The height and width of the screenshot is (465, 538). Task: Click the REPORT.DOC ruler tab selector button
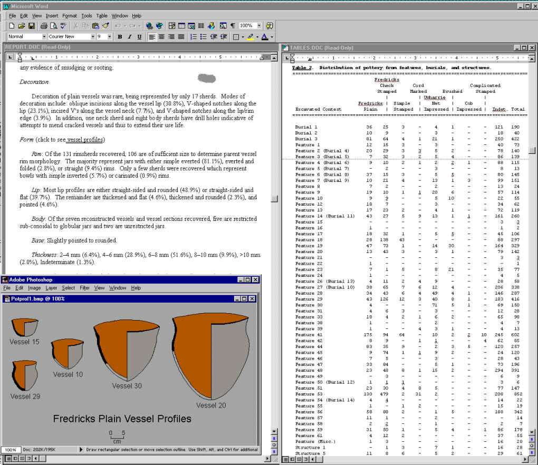pyautogui.click(x=10, y=57)
